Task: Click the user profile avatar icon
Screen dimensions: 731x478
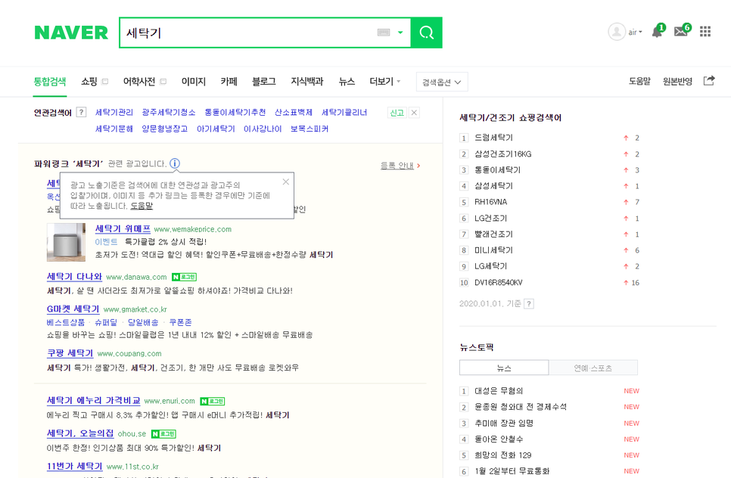Action: pyautogui.click(x=616, y=32)
